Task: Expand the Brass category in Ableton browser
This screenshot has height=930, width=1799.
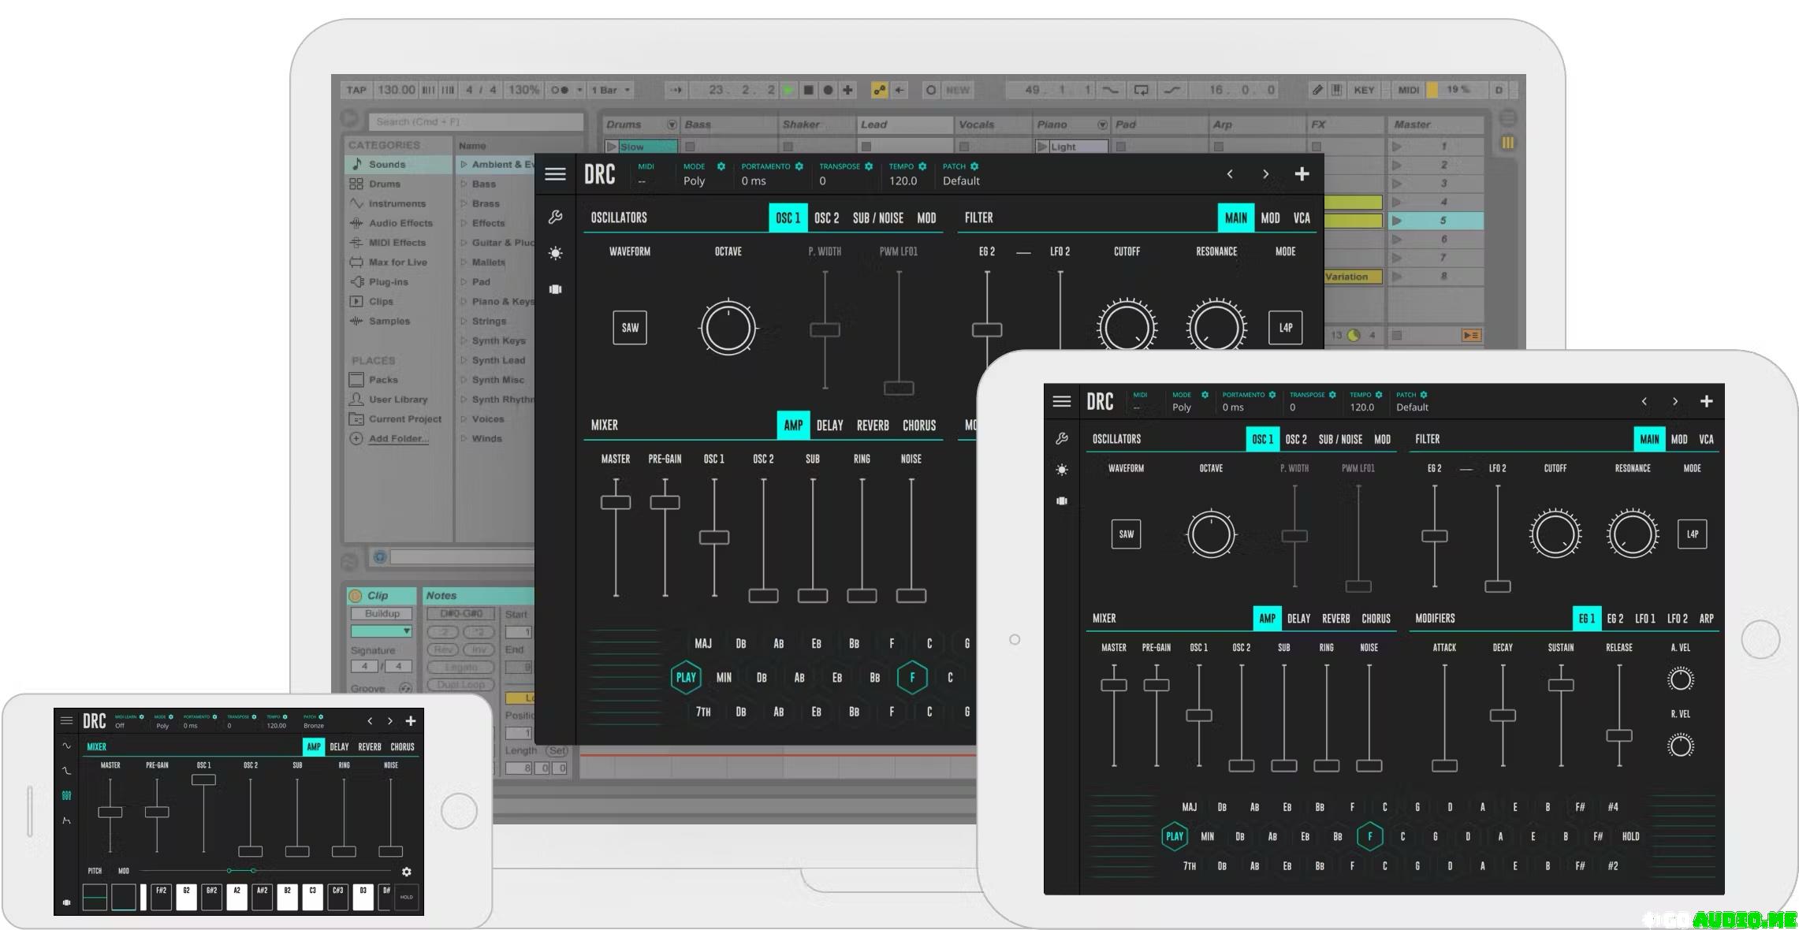Action: 464,203
